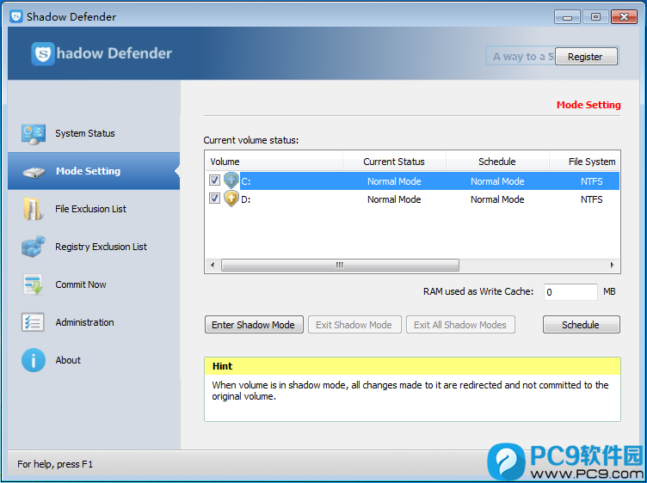Uncheck the C: volume checkbox
Screen dimensions: 647x483
[x=214, y=180]
